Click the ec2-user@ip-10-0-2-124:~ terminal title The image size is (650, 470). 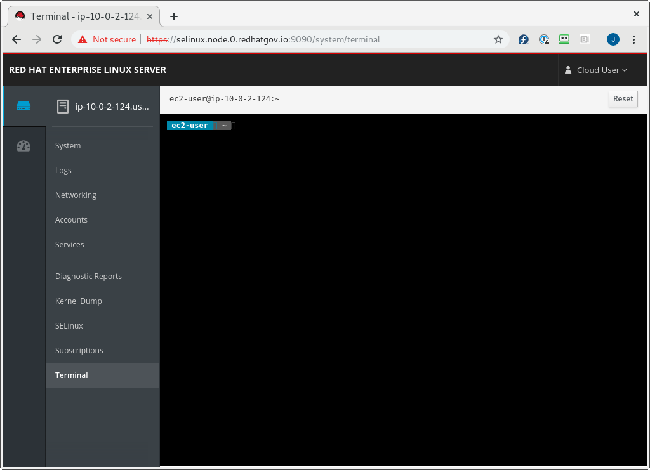click(x=224, y=99)
